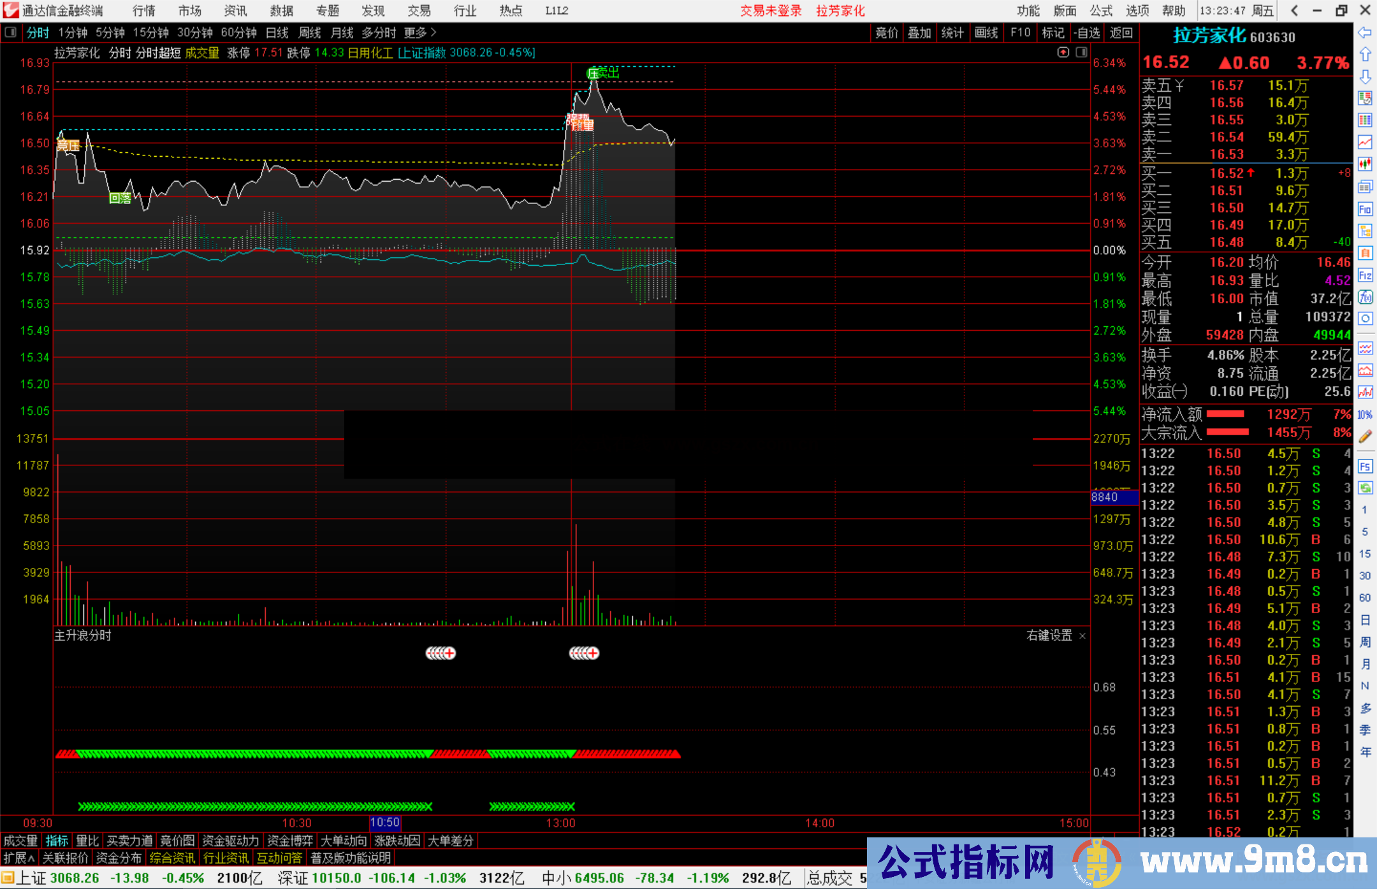Click the green refresh sidebar icon
1377x889 pixels.
pyautogui.click(x=1365, y=488)
